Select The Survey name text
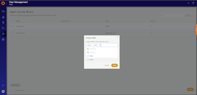The height and width of the screenshot is (95, 197). pyautogui.click(x=20, y=26)
